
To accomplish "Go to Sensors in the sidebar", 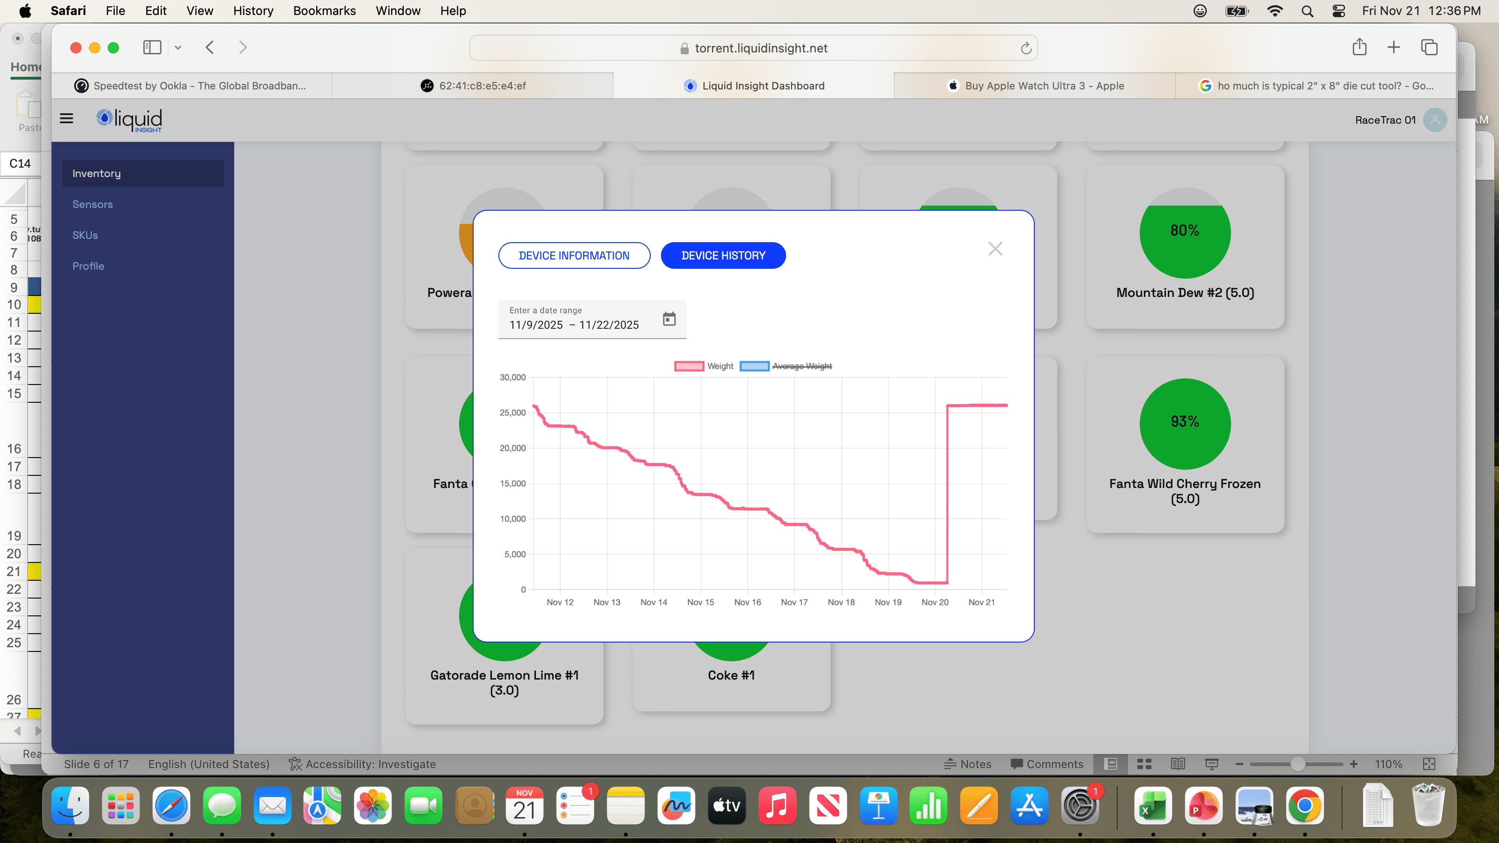I will pyautogui.click(x=93, y=204).
